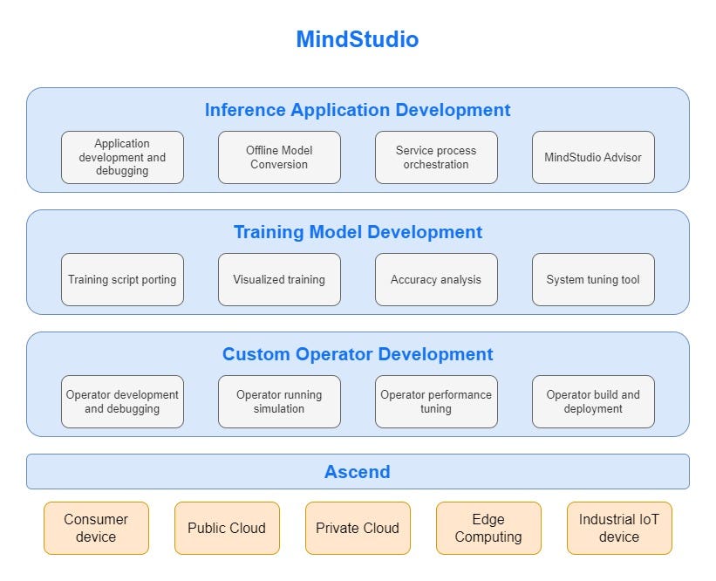
Task: Click the Operator performance tuning box
Action: (437, 402)
